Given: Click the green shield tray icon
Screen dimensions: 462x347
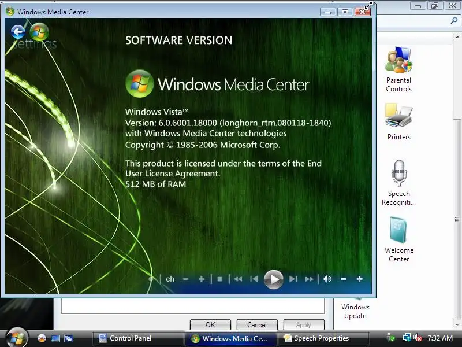Looking at the screenshot, I should click(x=391, y=338).
